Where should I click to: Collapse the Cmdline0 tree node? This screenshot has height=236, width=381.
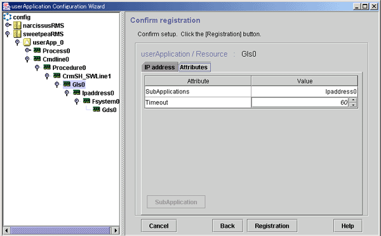[x=27, y=59]
